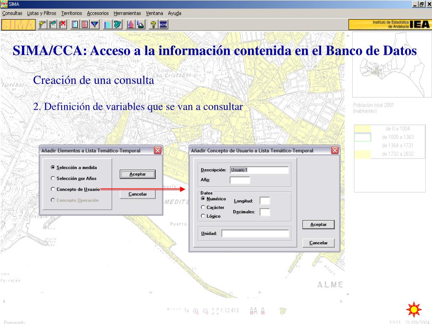Click the info printer icon
432x324 pixels.
[x=140, y=24]
